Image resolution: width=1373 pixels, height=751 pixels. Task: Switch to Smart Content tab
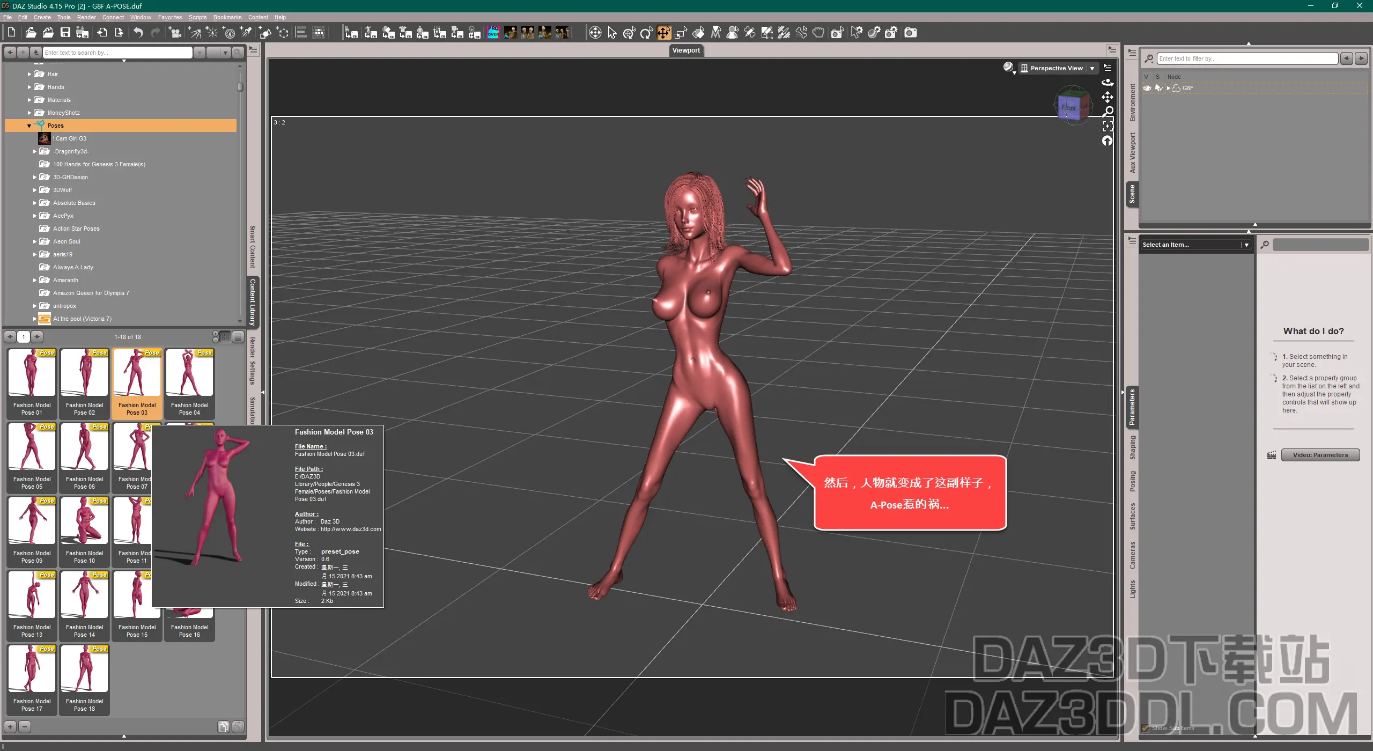(253, 247)
